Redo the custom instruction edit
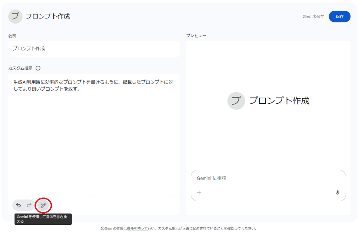362x232 pixels. point(29,205)
